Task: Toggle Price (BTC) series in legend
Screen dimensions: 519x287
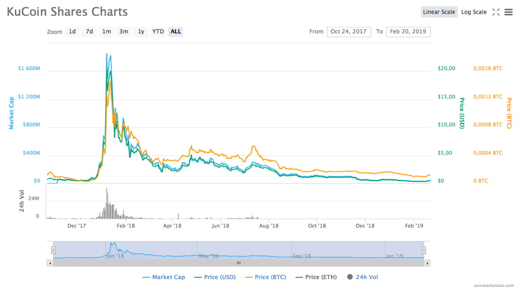Action: coord(266,277)
